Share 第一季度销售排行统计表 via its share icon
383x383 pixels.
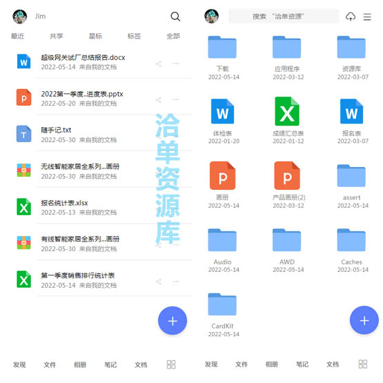(159, 282)
